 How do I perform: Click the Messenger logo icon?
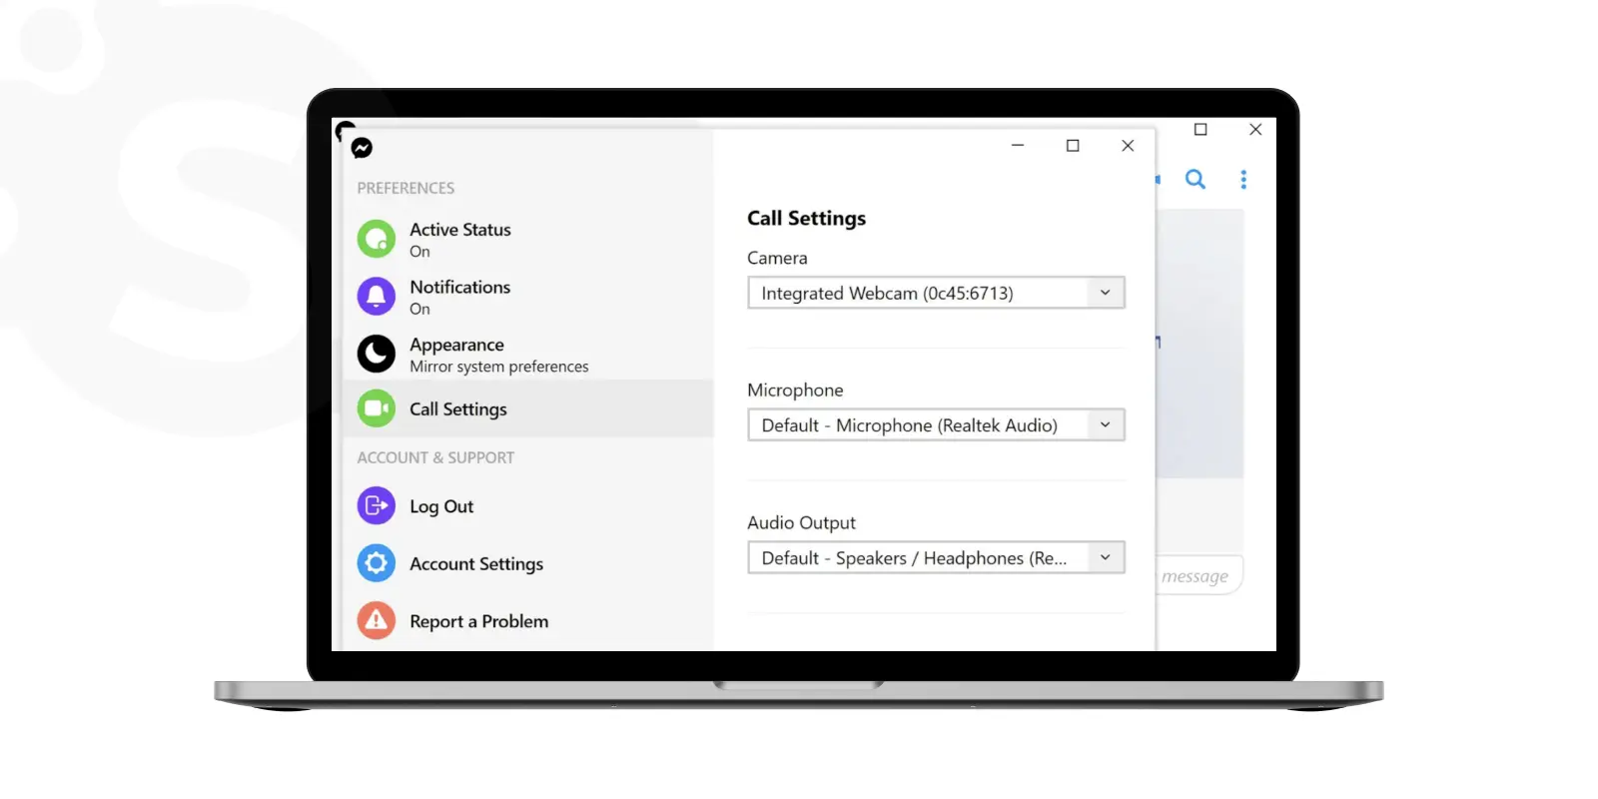362,148
